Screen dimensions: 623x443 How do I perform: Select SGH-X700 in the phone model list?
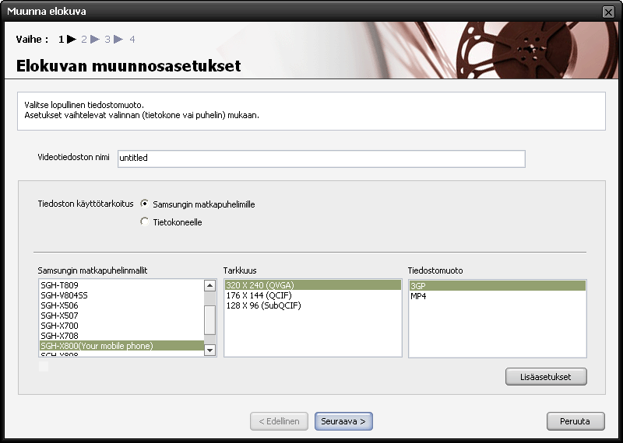[121, 326]
